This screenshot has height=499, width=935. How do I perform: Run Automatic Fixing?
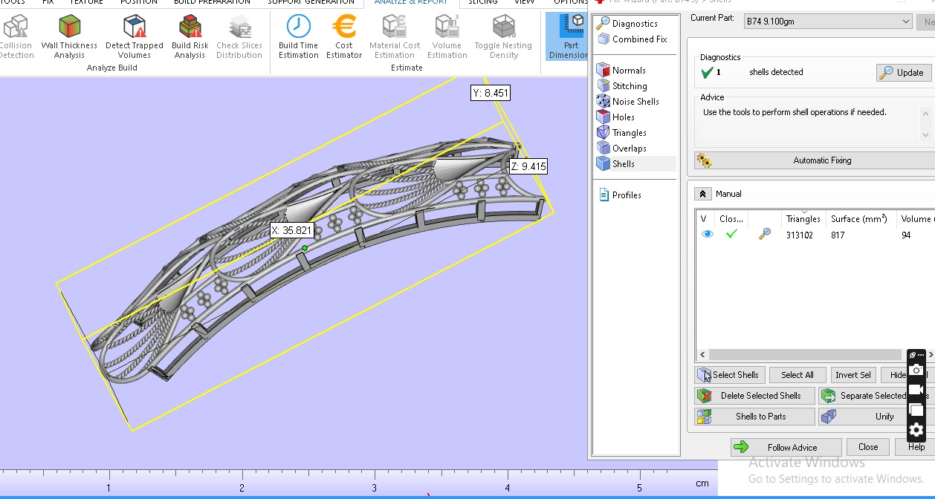pyautogui.click(x=815, y=160)
